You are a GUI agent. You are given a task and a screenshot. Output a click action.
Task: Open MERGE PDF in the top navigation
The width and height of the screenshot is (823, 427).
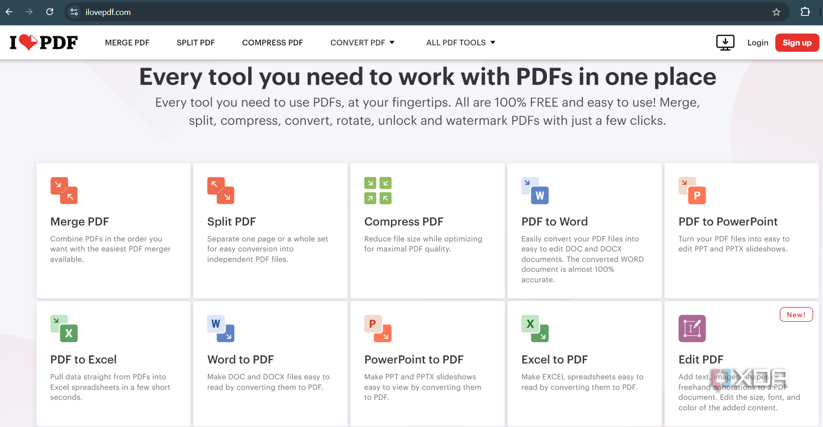click(127, 43)
